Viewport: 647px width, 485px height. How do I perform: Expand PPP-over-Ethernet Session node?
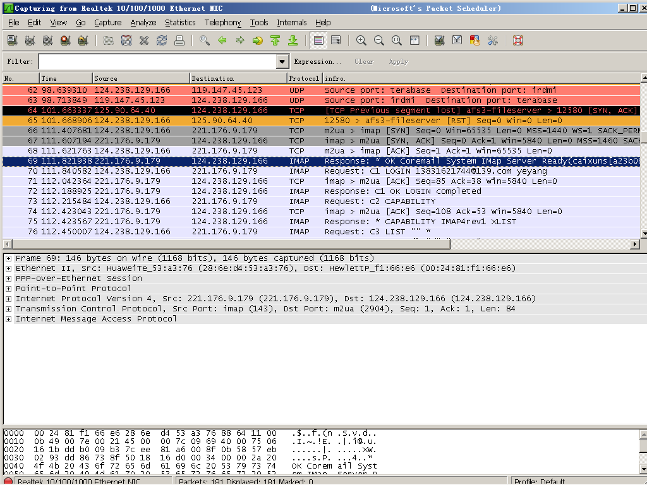point(8,278)
